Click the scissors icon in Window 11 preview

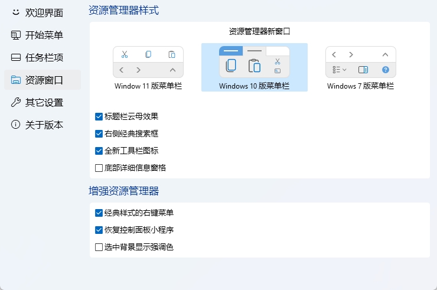click(125, 54)
